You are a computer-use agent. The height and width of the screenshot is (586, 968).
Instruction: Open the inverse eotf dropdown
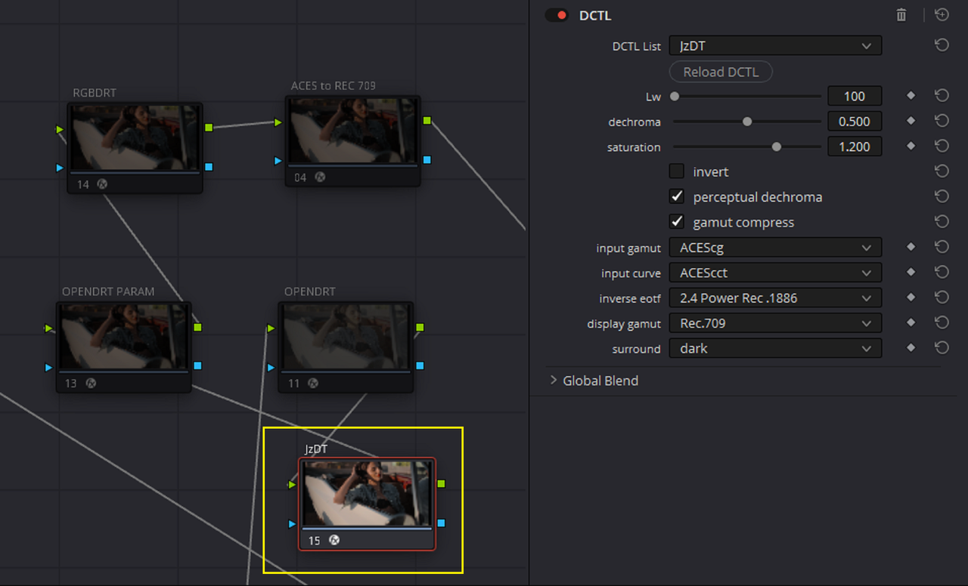pyautogui.click(x=775, y=298)
